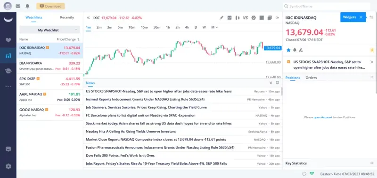377x178 pixels.
Task: Select SPX IDXSP in the watchlist
Action: [x=50, y=81]
